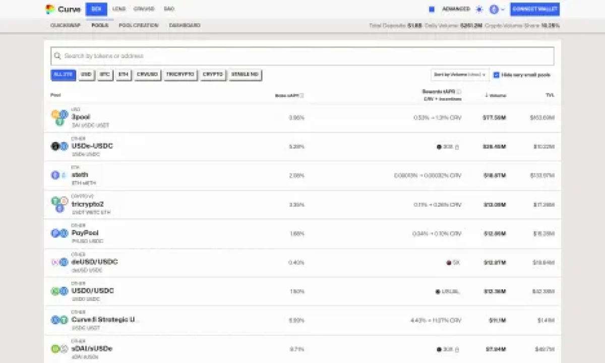
Task: Click the Base vAPY info icon
Action: pos(302,95)
